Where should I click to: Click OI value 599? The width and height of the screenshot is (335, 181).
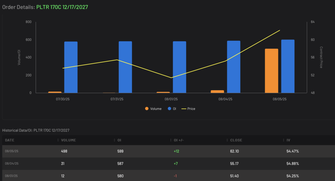[x=120, y=151]
